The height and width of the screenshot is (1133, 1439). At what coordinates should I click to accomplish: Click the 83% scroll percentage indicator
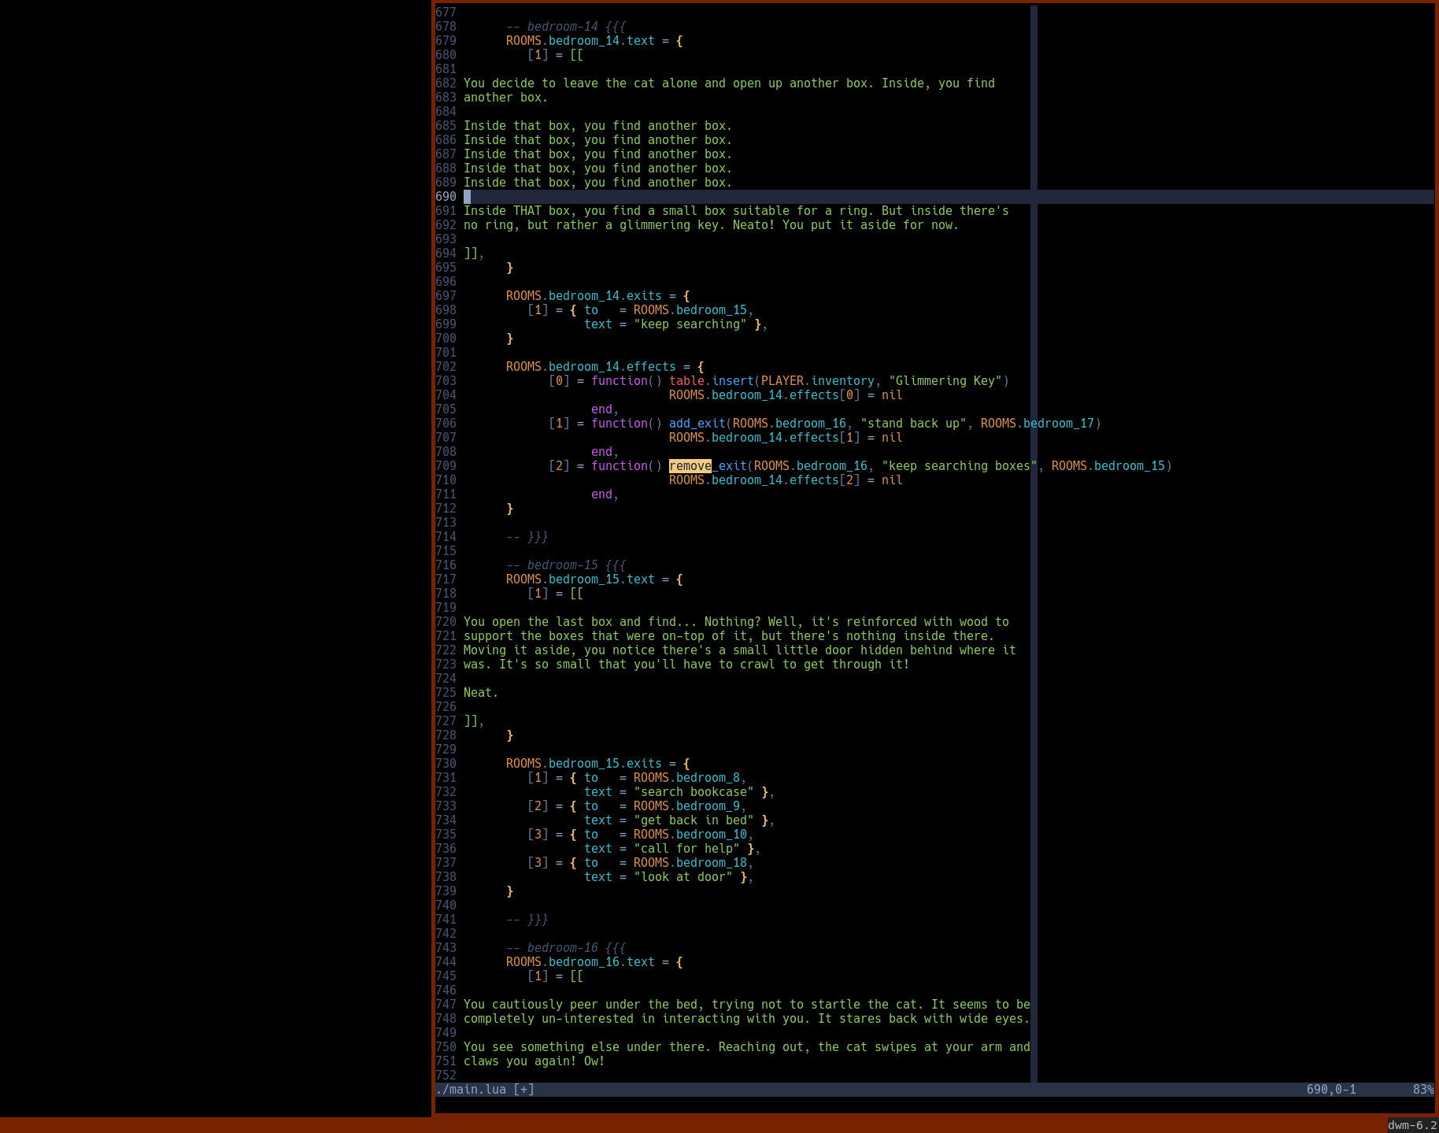coord(1422,1089)
